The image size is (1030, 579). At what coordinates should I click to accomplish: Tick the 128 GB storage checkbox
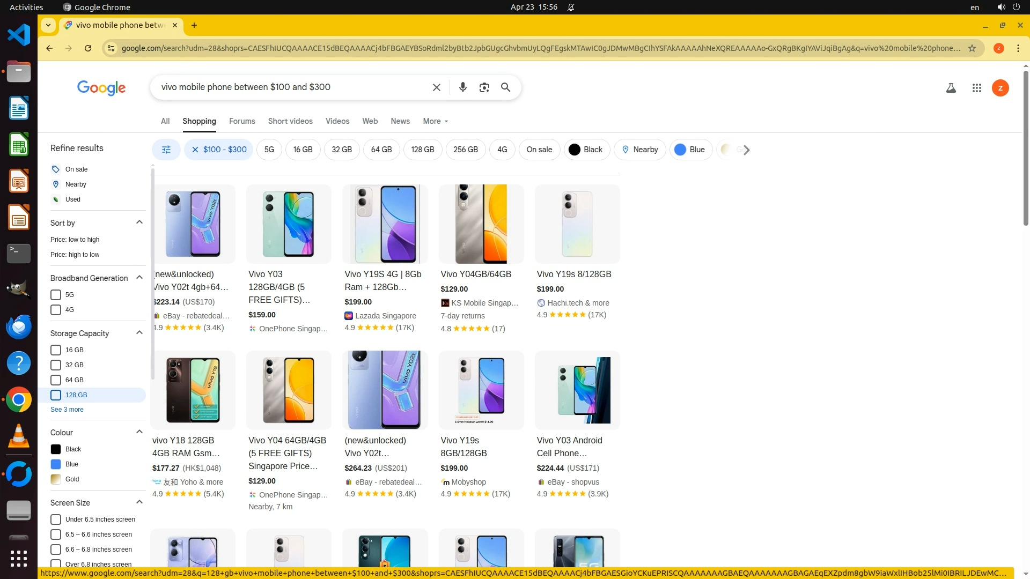point(56,395)
